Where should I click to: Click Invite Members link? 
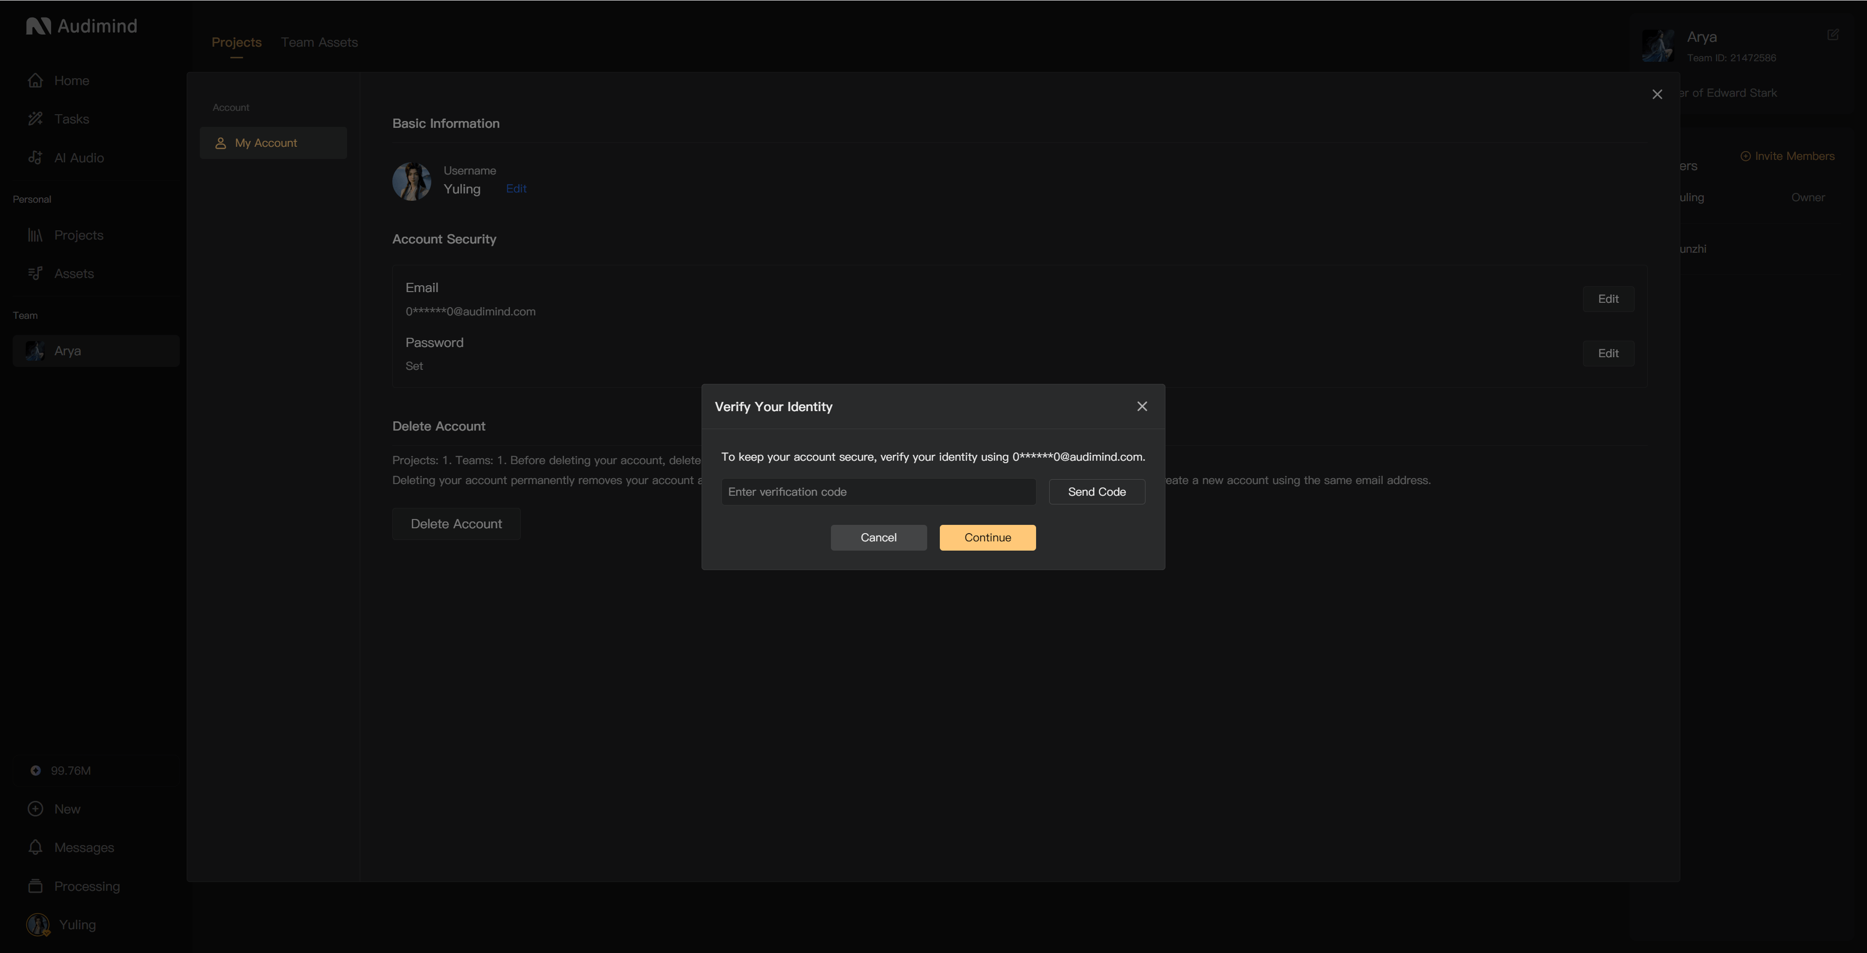click(1787, 156)
